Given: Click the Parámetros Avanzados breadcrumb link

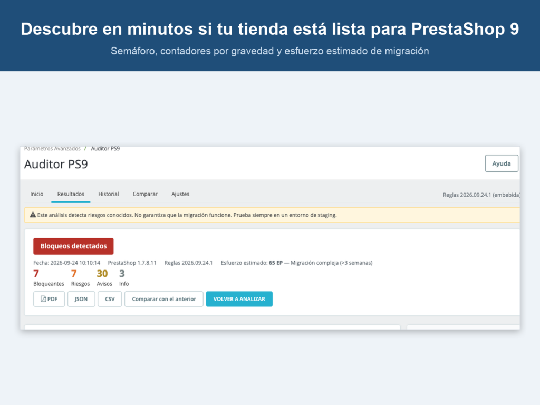Looking at the screenshot, I should tap(52, 148).
